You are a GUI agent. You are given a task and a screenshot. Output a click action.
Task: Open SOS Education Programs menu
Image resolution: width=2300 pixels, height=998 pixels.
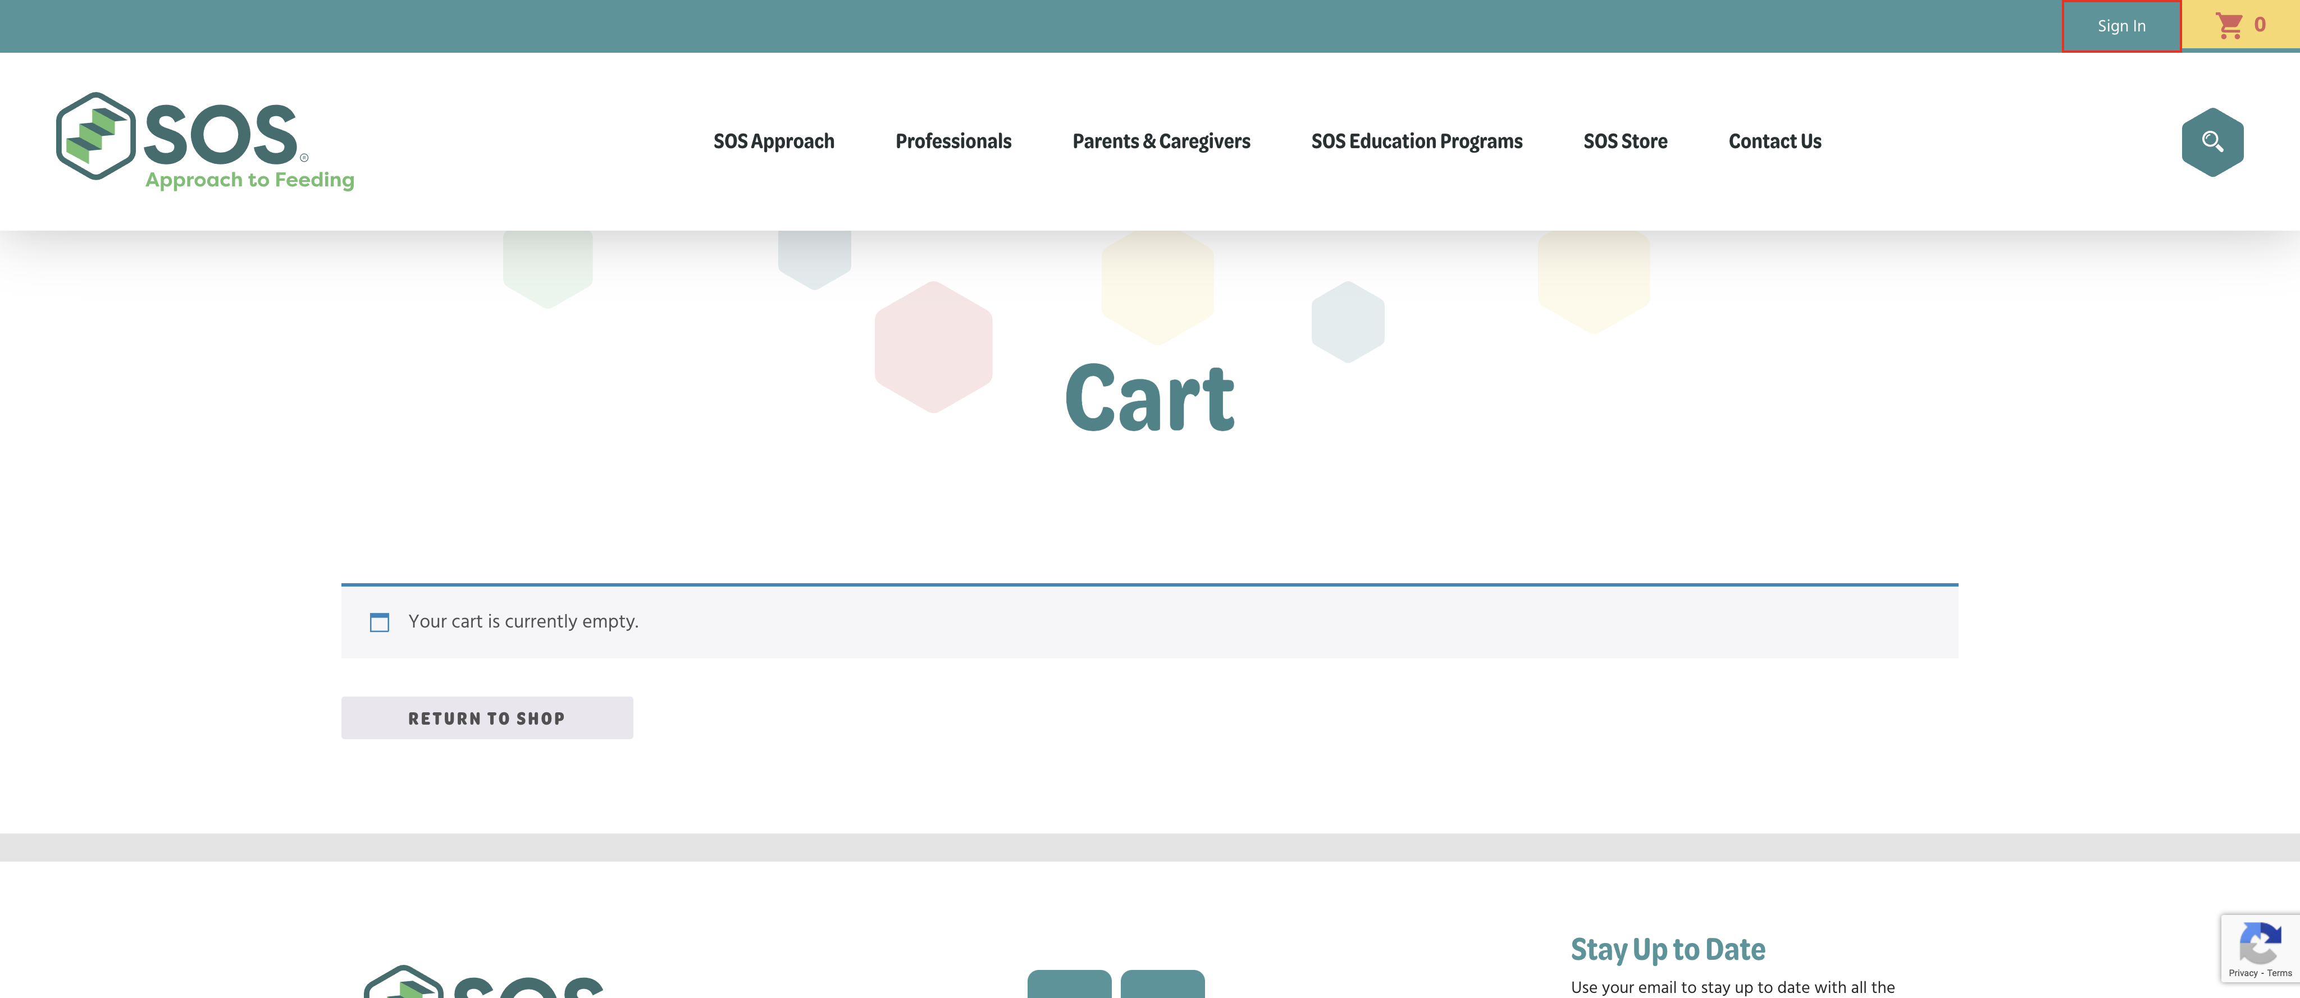coord(1416,141)
